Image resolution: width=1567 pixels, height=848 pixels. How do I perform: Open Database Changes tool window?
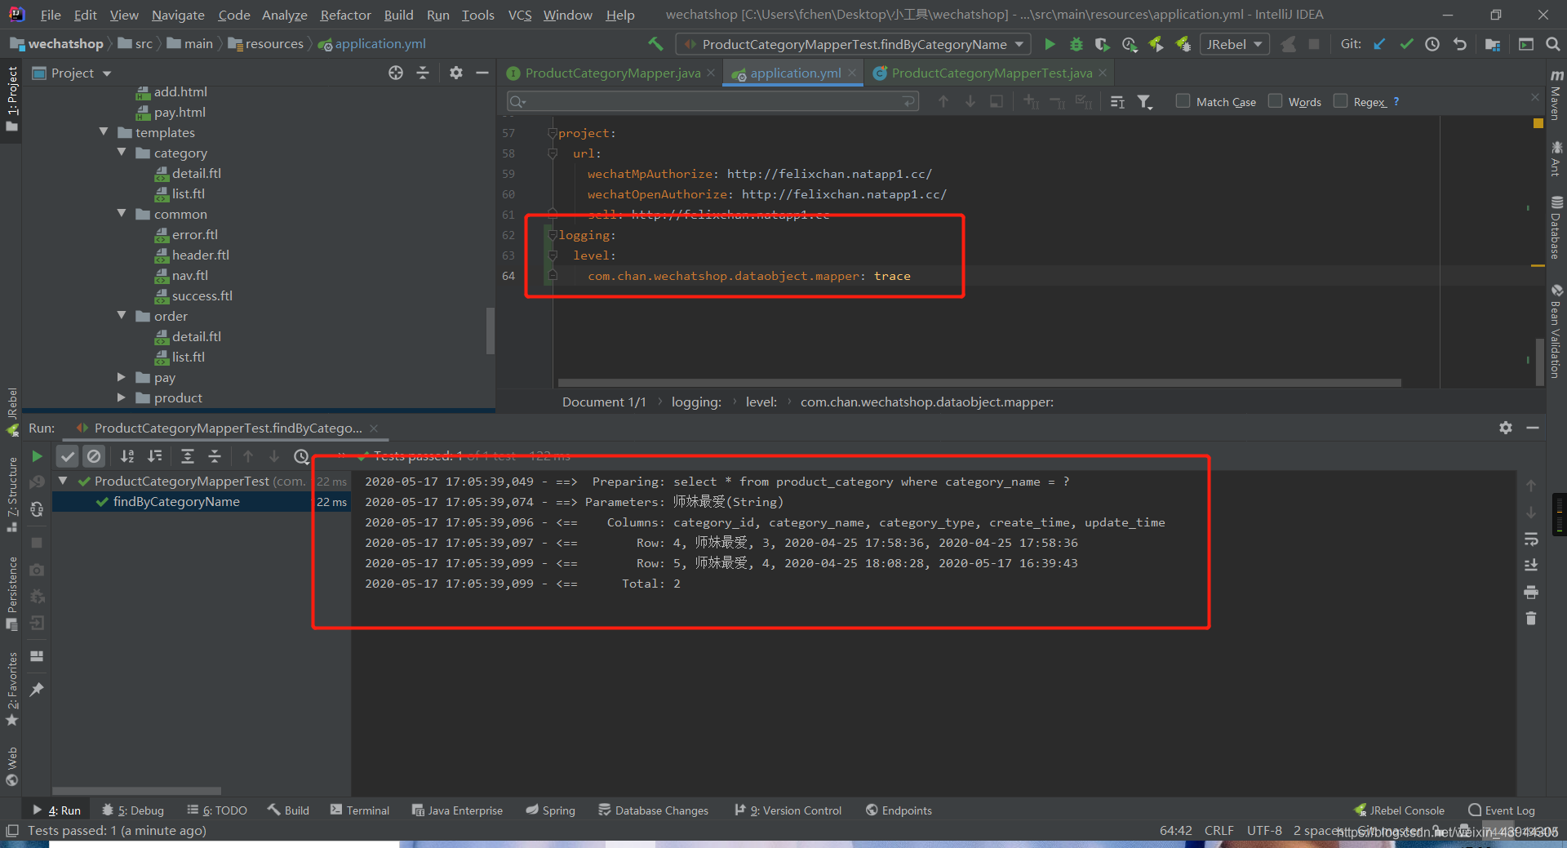click(653, 810)
